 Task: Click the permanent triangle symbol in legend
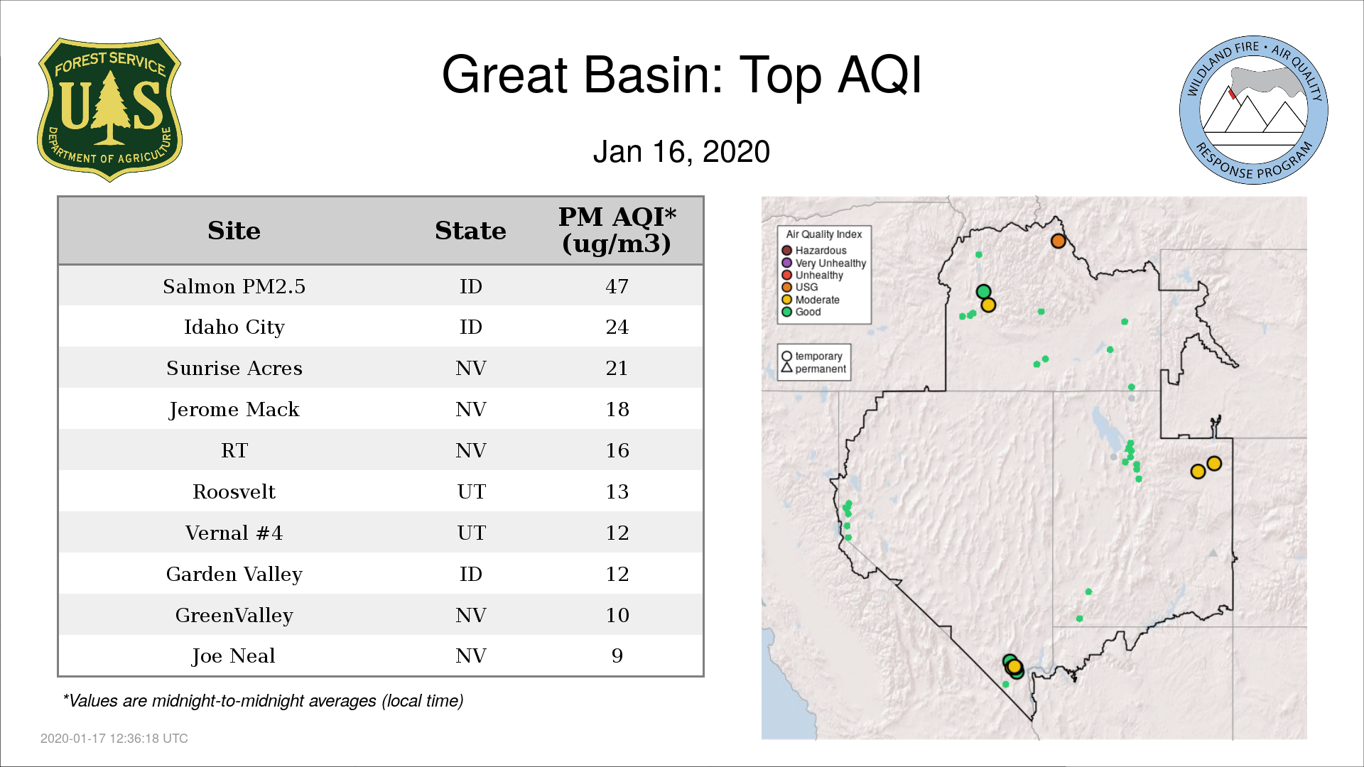[x=786, y=368]
